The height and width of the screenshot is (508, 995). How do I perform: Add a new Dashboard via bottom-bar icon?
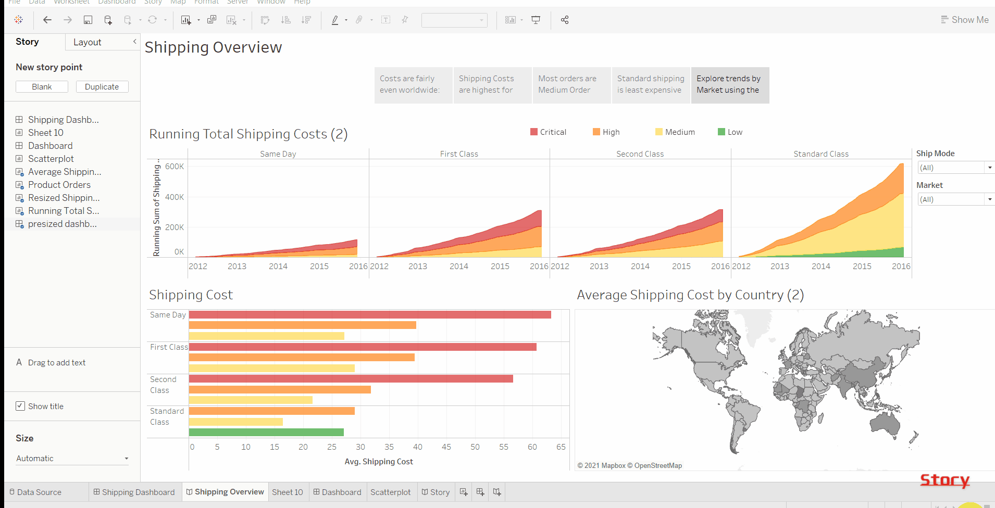pyautogui.click(x=480, y=492)
